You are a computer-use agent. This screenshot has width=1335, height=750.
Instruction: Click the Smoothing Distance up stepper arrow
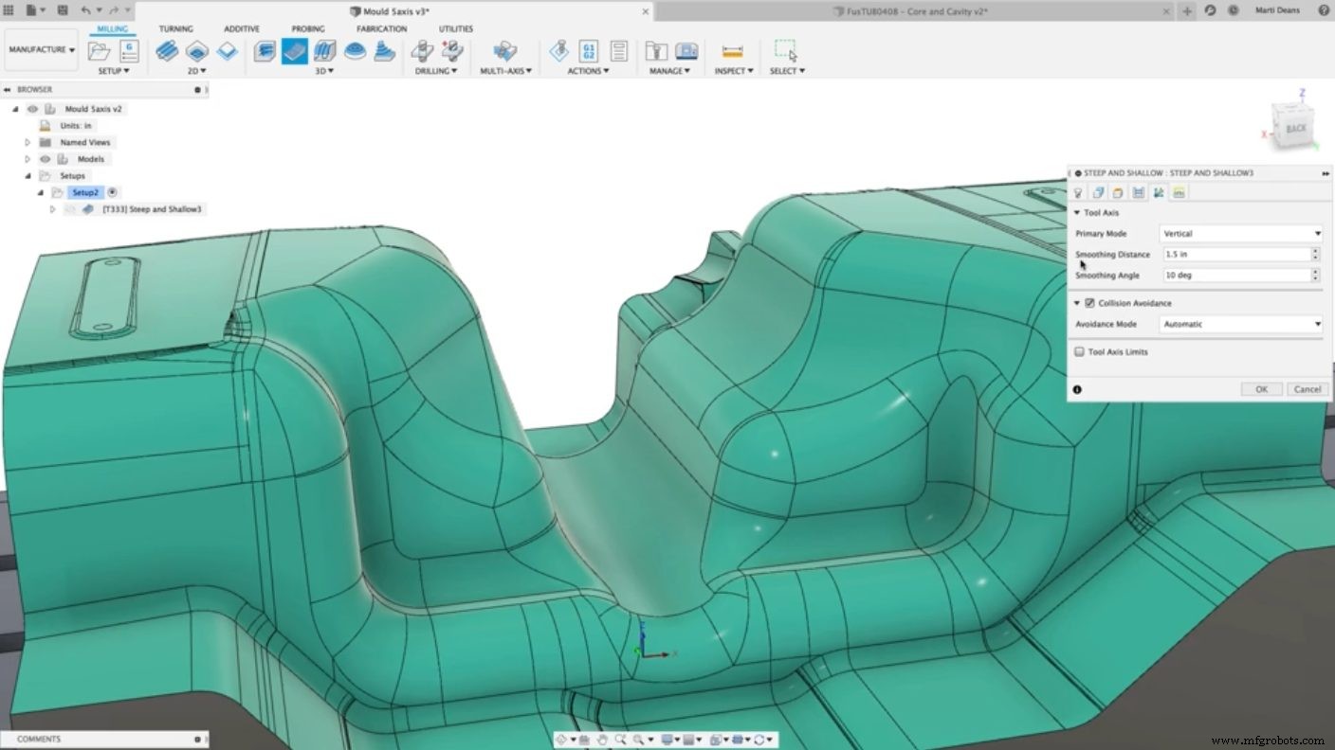click(x=1317, y=250)
